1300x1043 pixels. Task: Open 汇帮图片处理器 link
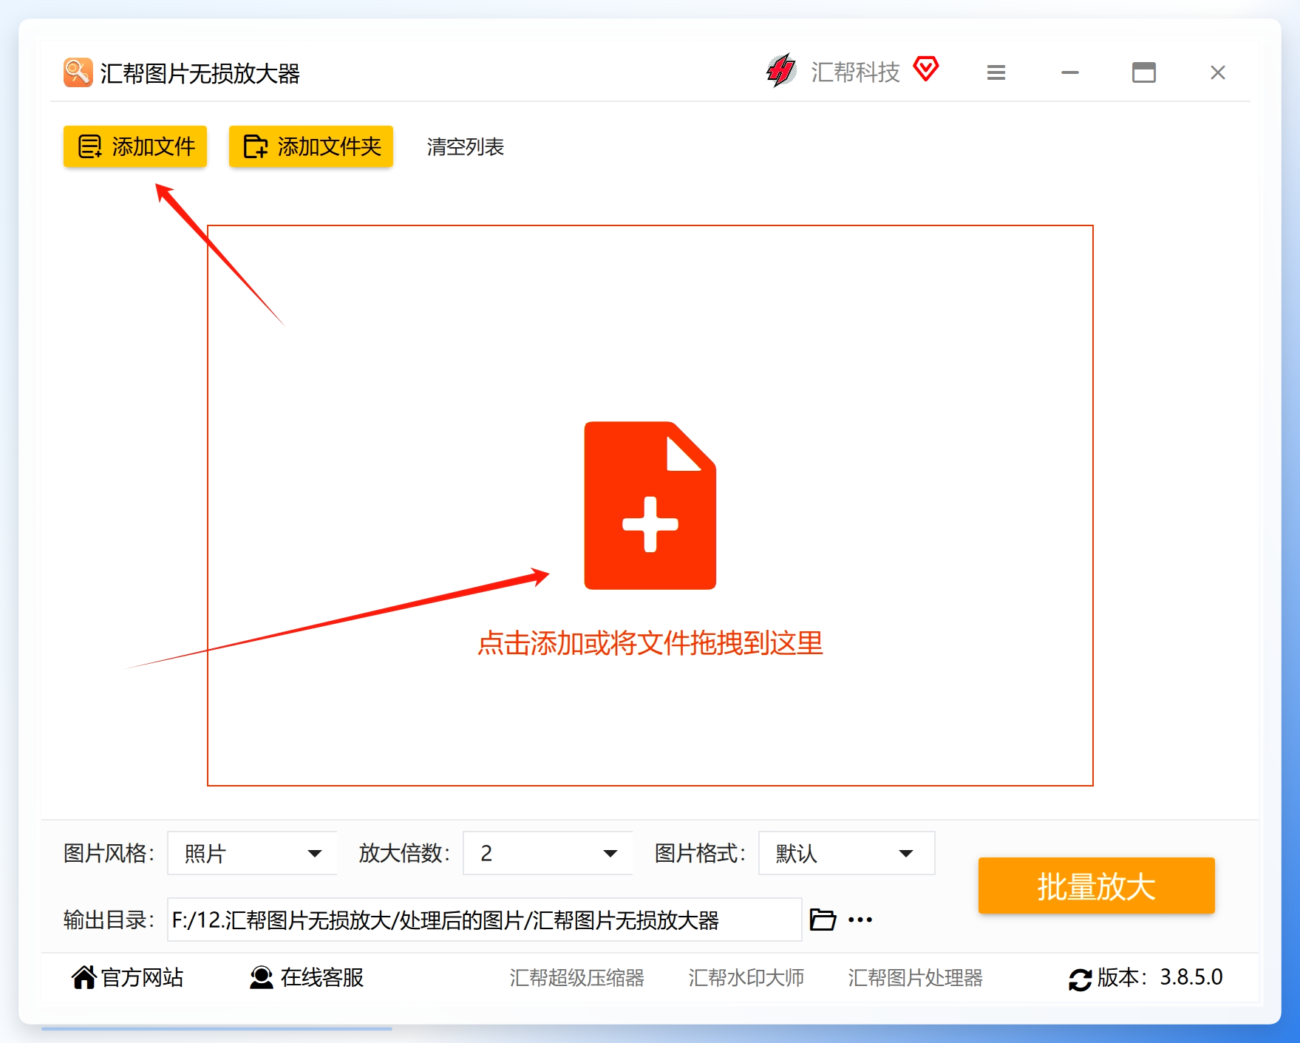pos(916,977)
